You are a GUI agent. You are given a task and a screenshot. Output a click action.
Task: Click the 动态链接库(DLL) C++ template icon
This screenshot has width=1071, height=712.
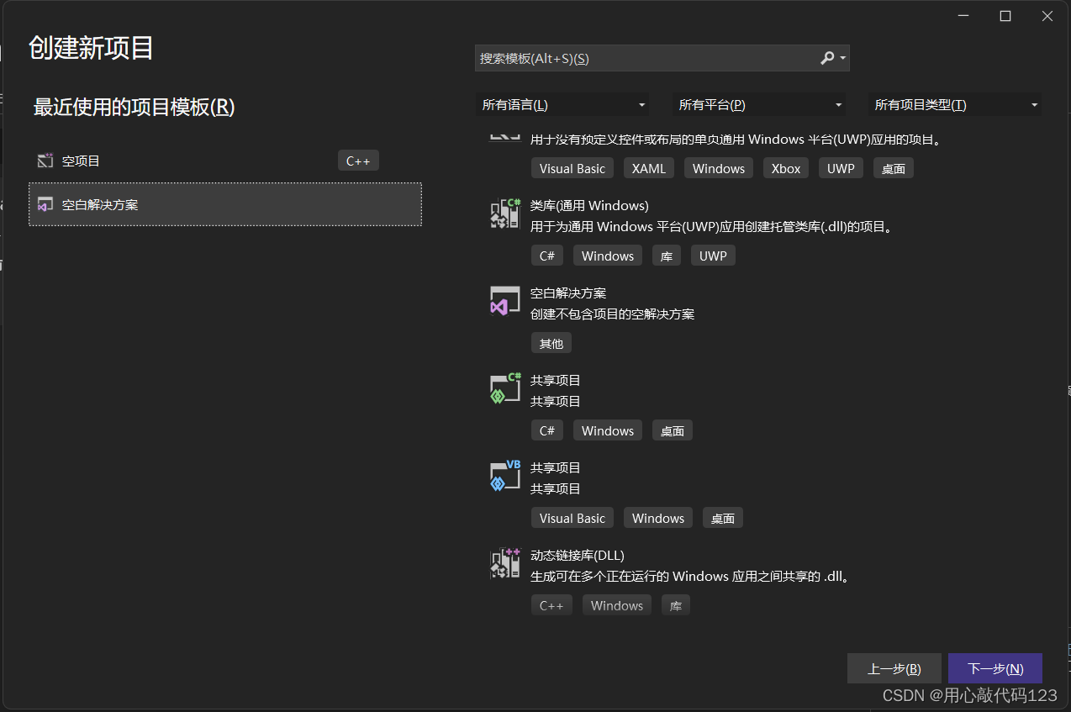point(505,564)
